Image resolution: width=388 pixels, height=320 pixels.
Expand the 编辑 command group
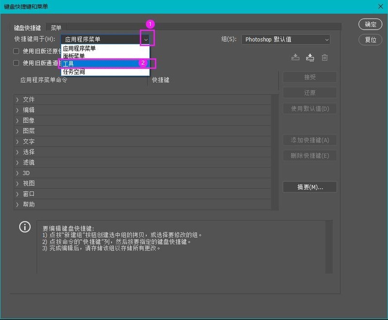tap(27, 110)
